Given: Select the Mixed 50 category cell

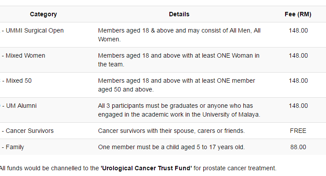Looking at the screenshot, I should point(16,81).
